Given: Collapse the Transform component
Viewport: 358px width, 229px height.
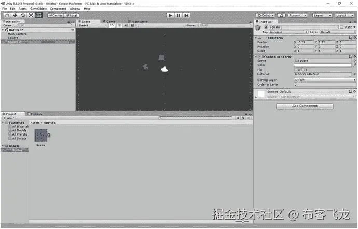Looking at the screenshot, I should 256,38.
